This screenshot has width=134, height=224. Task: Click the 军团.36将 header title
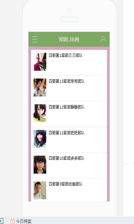tap(69, 39)
